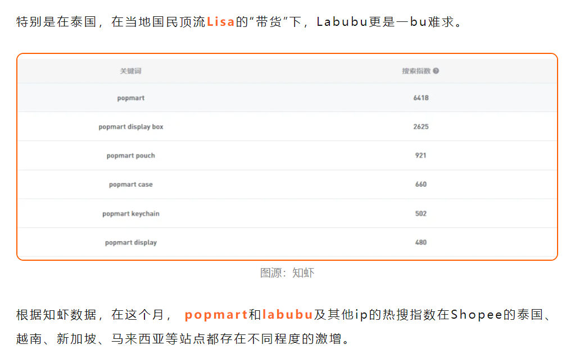
Task: Click search index value 660
Action: [x=420, y=184]
